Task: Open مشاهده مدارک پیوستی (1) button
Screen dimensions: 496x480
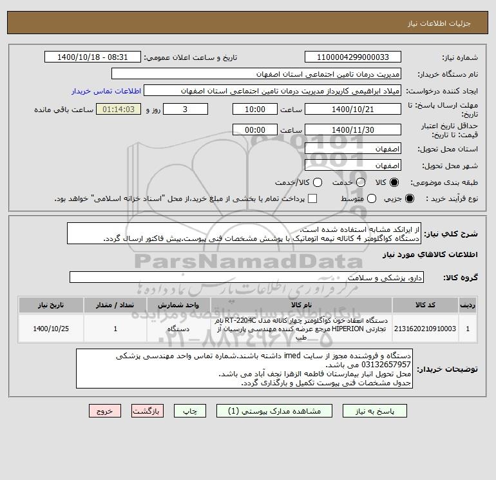Action: point(274,411)
